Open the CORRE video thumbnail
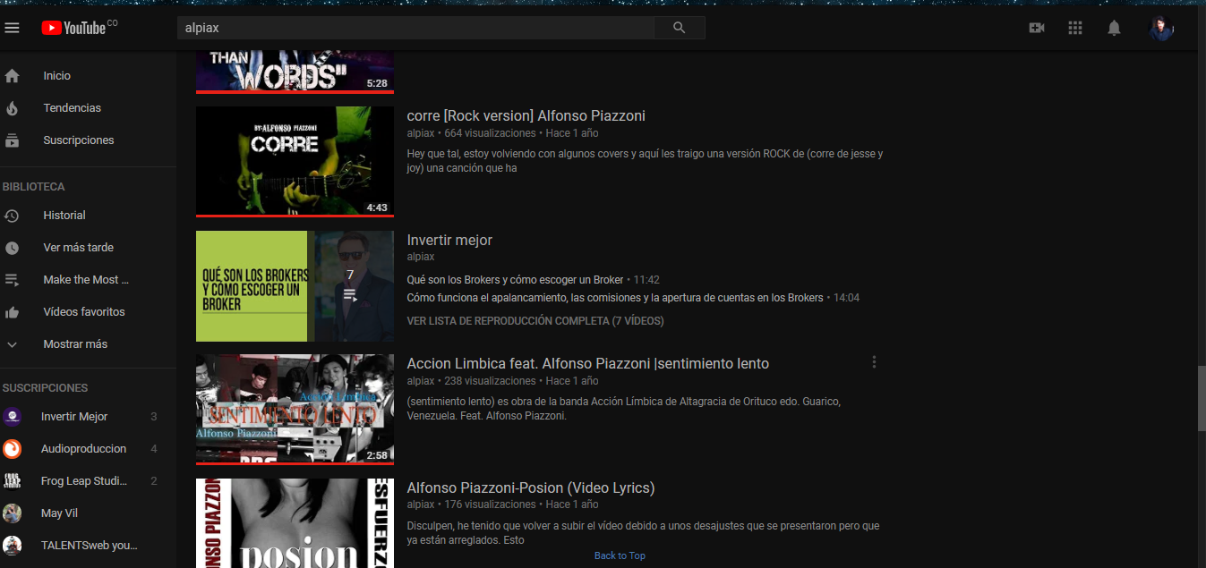 point(295,162)
